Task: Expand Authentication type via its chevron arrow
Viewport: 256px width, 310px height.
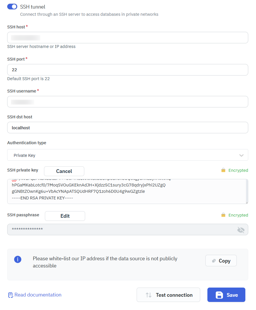Action: [242, 155]
